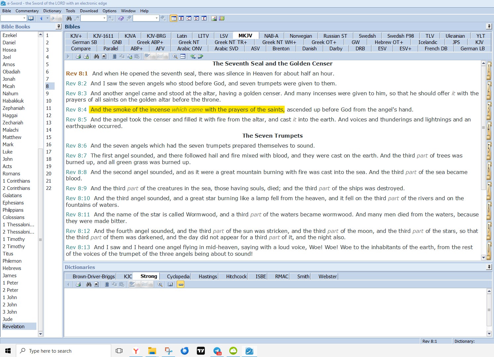The height and width of the screenshot is (357, 494).
Task: Open the Bible menu
Action: (x=7, y=11)
